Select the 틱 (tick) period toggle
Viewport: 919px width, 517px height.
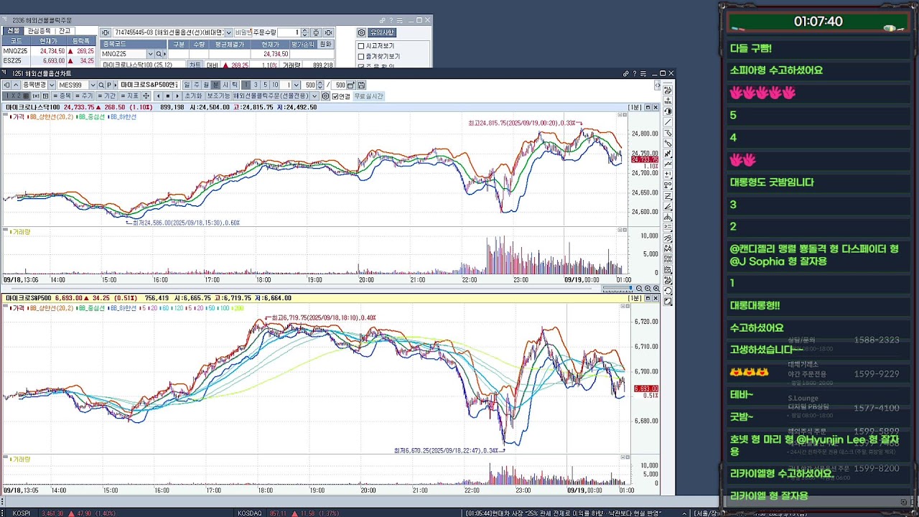[x=235, y=85]
